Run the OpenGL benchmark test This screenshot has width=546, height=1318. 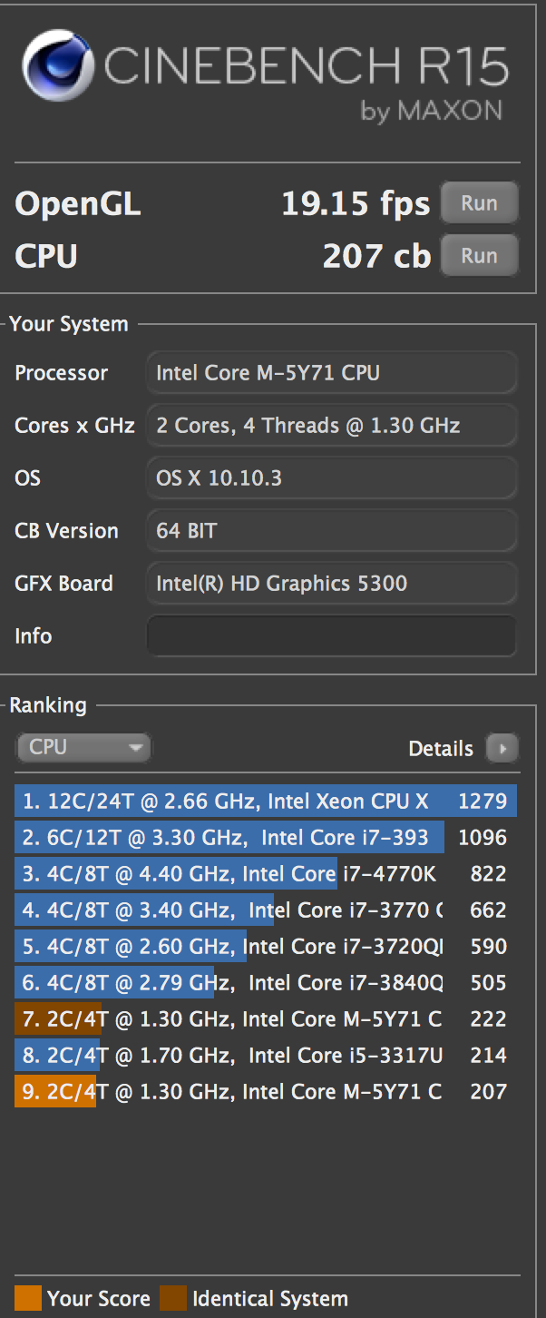pyautogui.click(x=479, y=202)
